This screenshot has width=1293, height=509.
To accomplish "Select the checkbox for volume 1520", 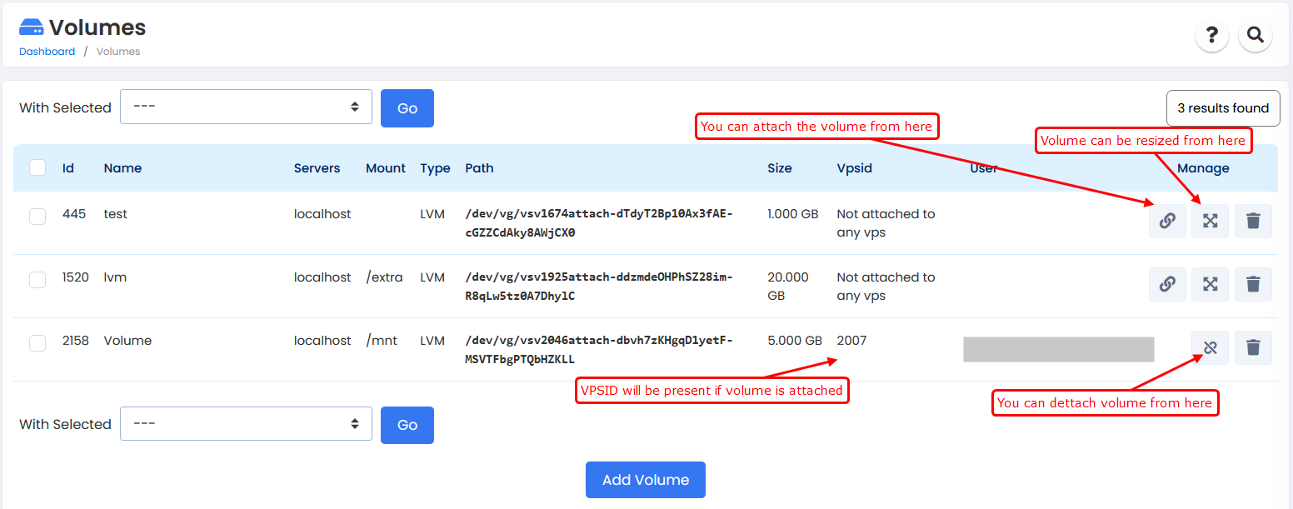I will [x=37, y=280].
